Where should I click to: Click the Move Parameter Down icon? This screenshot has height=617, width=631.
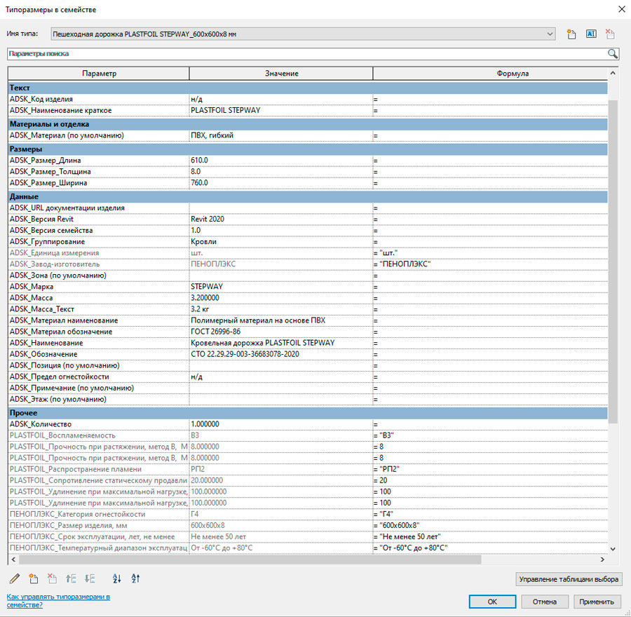click(x=90, y=578)
